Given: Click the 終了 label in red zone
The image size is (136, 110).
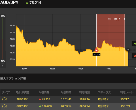Looking at the screenshot, I should [x=117, y=19].
